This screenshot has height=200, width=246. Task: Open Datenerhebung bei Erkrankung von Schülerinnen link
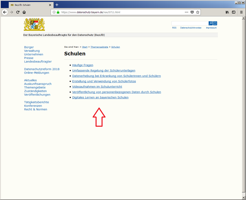116,76
